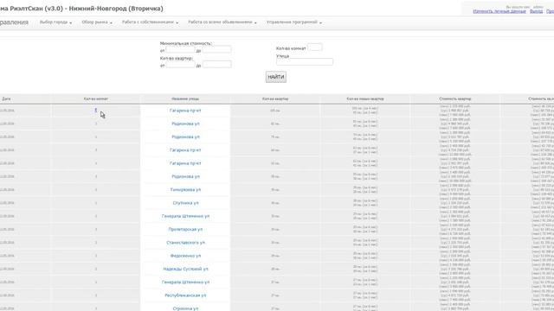Screen dimensions: 554x311
Task: Open the Надежды Сусловой ул street link
Action: point(185,269)
